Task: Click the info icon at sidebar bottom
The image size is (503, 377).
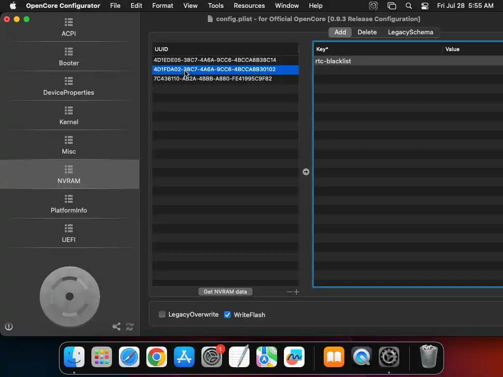Action: point(9,326)
